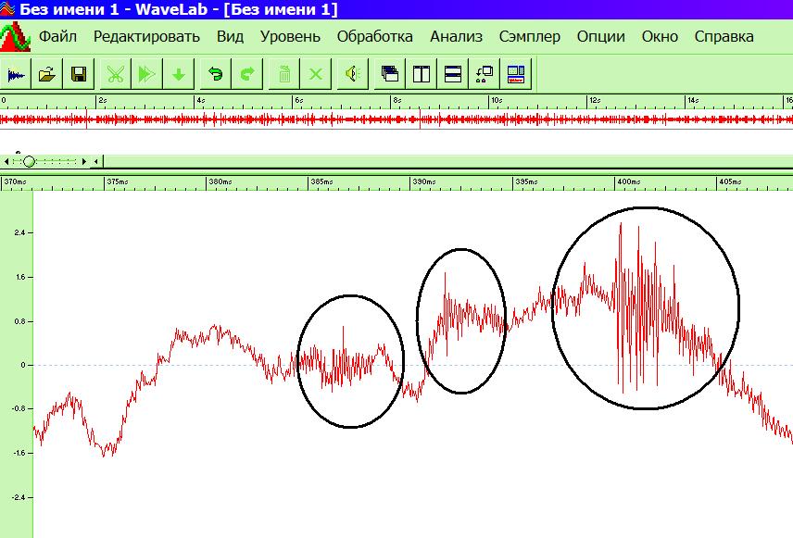Open the Справка menu

click(724, 37)
